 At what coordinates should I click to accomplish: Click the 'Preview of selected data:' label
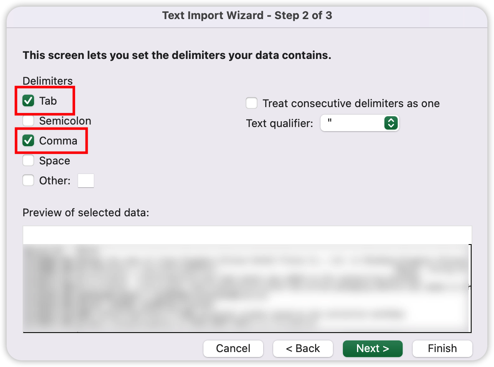[x=86, y=213]
